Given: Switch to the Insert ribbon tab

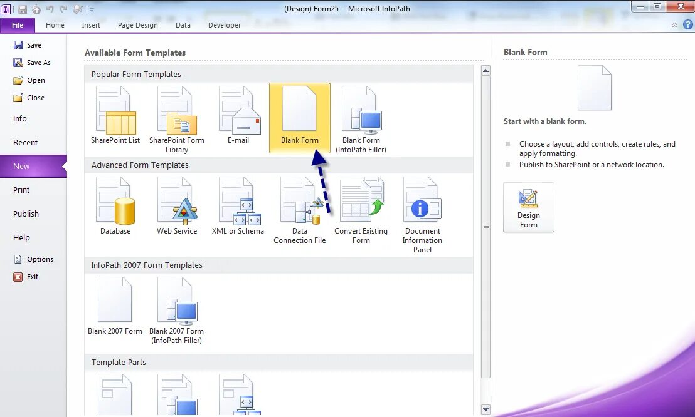Looking at the screenshot, I should click(x=91, y=25).
